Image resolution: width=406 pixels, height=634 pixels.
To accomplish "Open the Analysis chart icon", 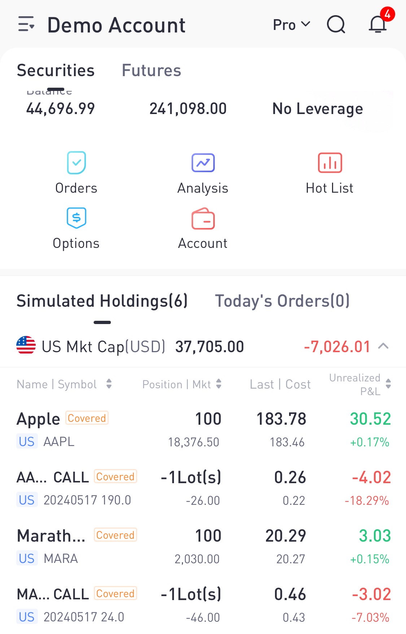I will 203,163.
